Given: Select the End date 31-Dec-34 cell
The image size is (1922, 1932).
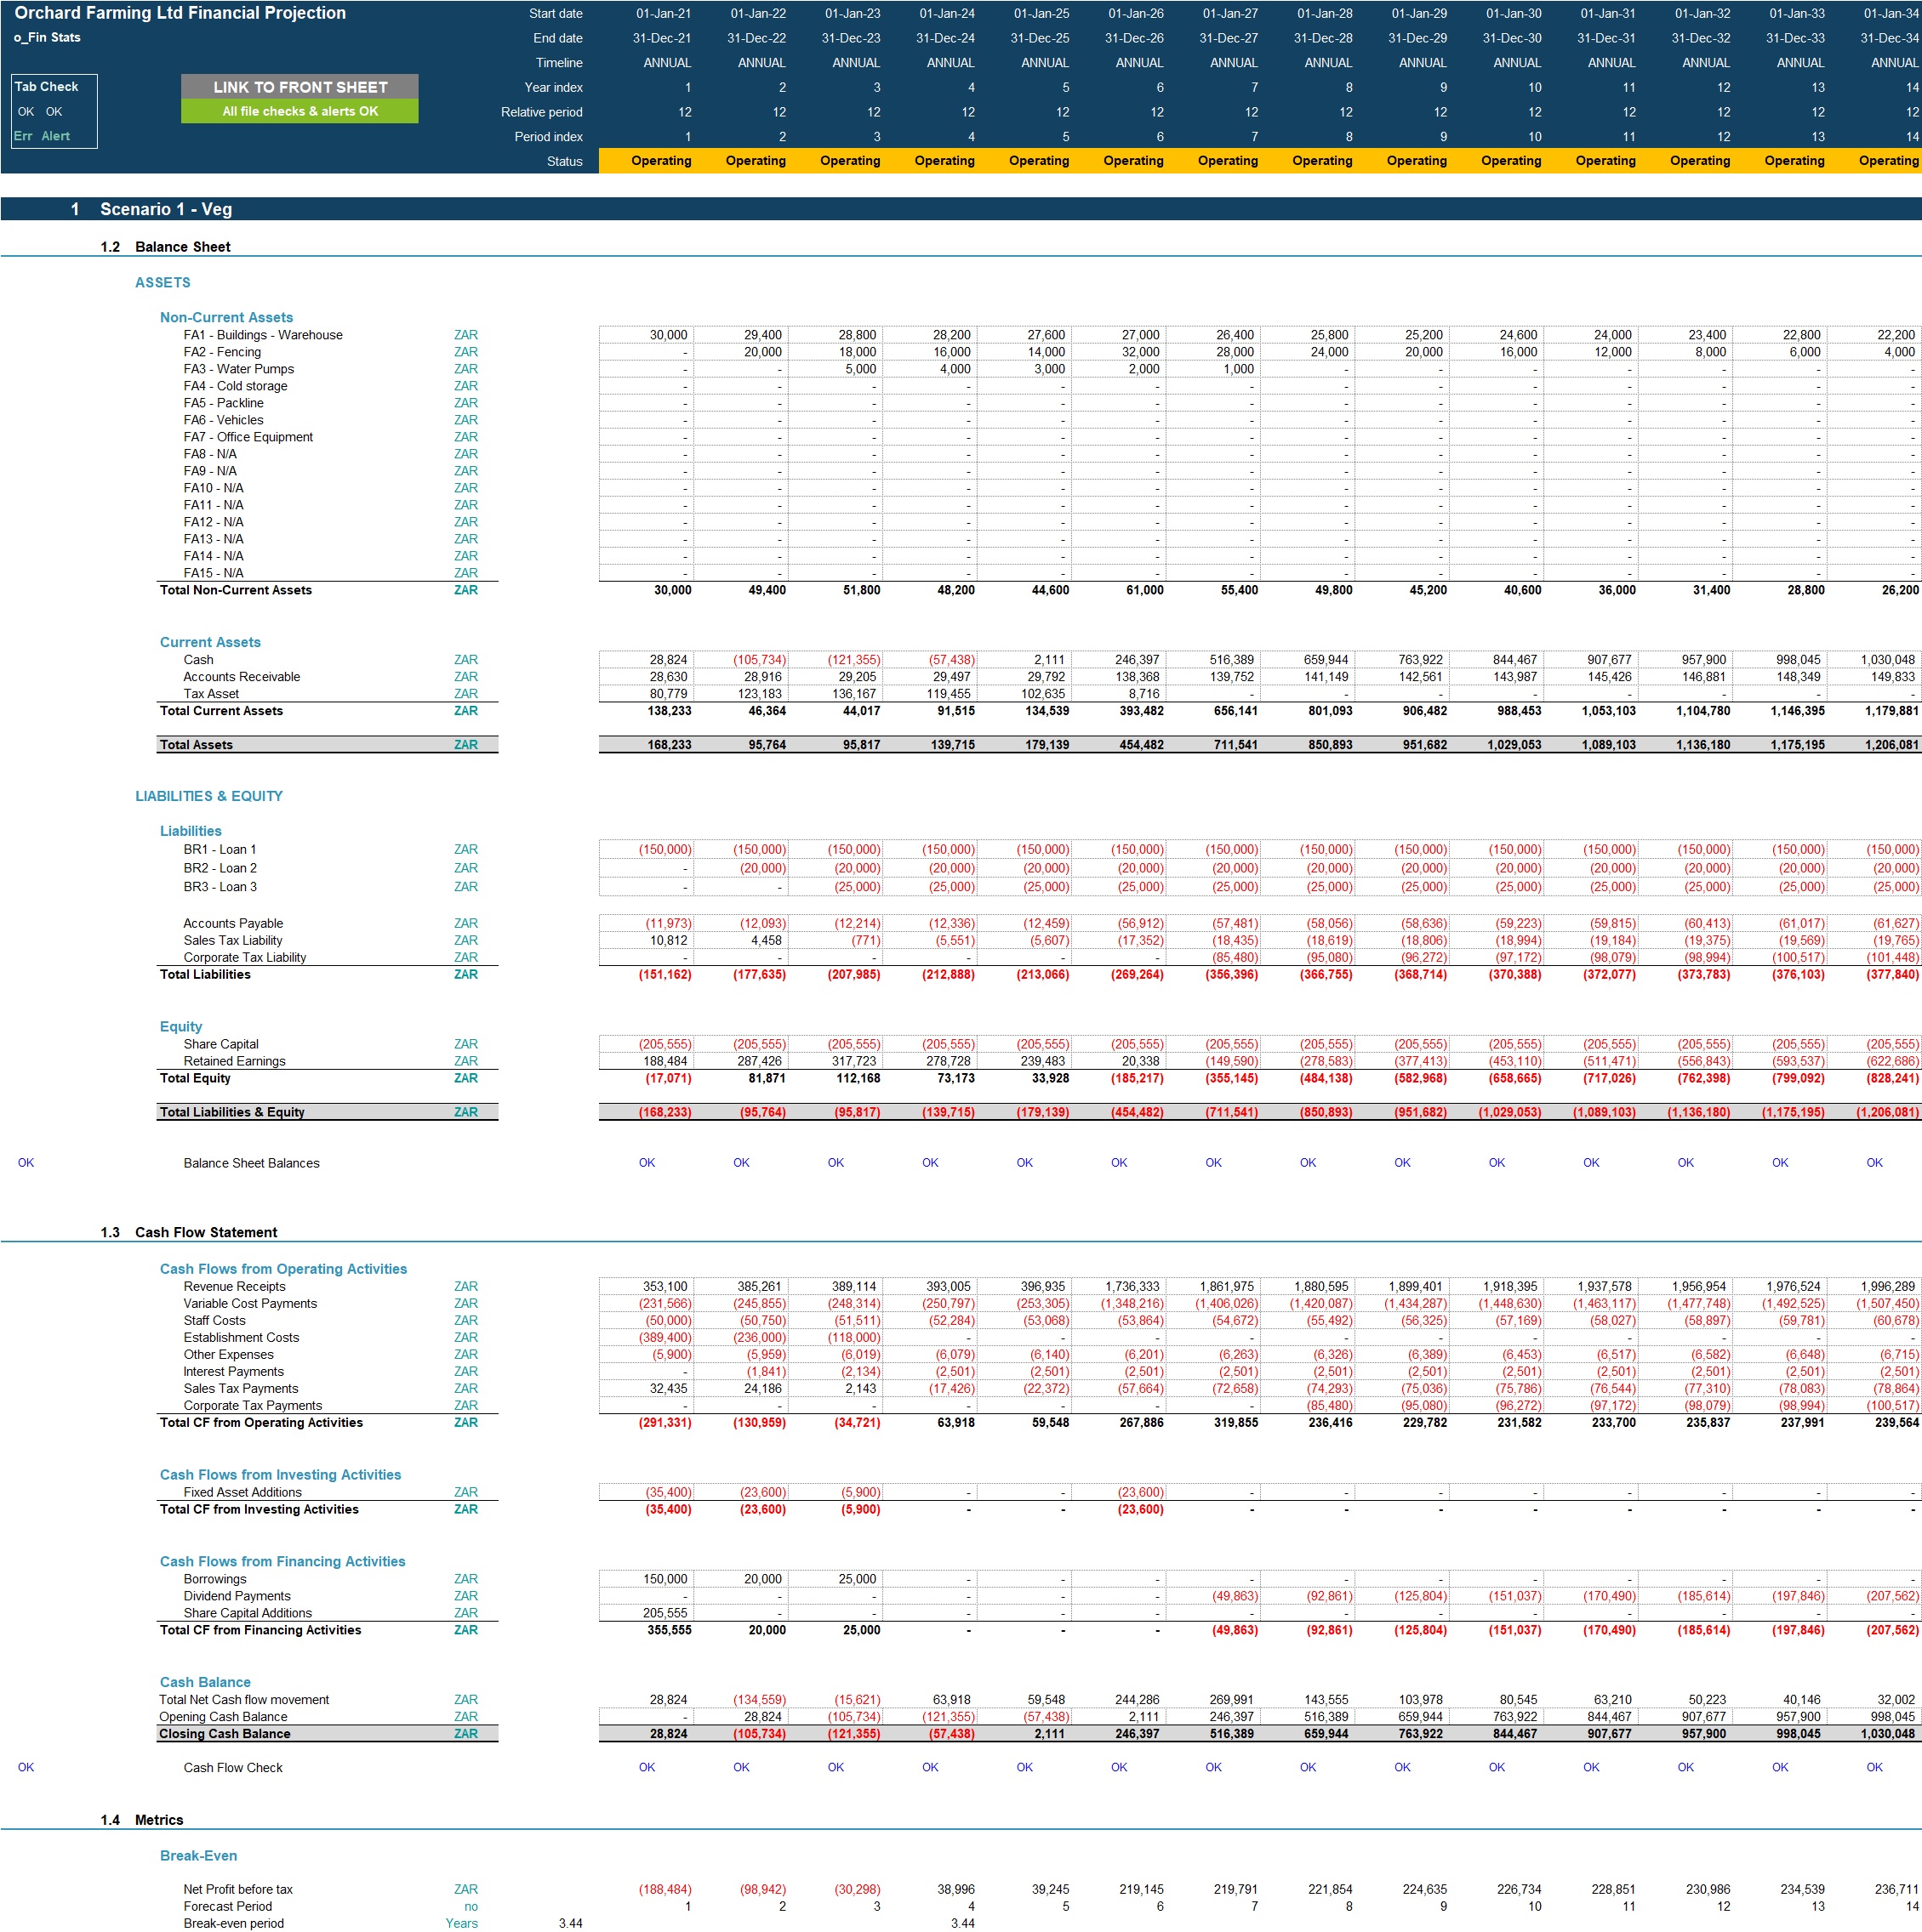Looking at the screenshot, I should [1890, 38].
